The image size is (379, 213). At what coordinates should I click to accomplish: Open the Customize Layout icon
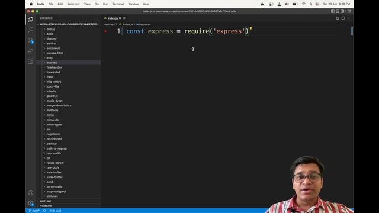(x=349, y=11)
